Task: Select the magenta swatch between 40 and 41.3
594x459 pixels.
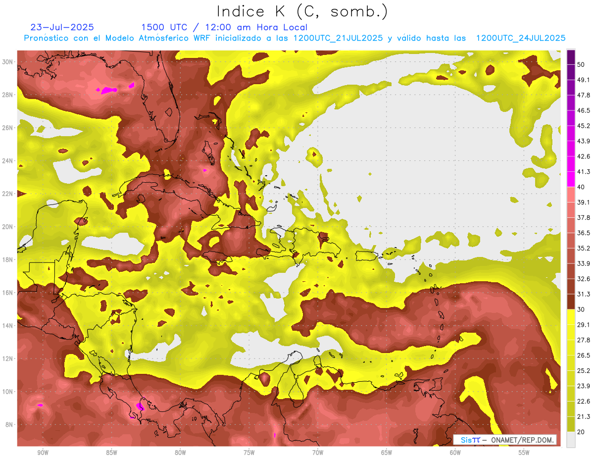Action: (x=571, y=179)
